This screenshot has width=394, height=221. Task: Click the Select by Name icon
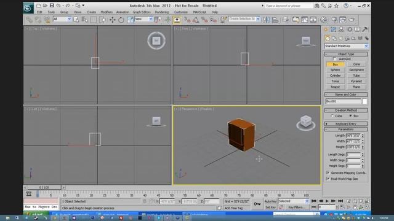[x=85, y=20]
